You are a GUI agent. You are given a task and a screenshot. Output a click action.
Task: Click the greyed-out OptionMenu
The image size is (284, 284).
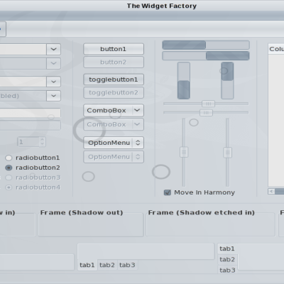(x=114, y=157)
